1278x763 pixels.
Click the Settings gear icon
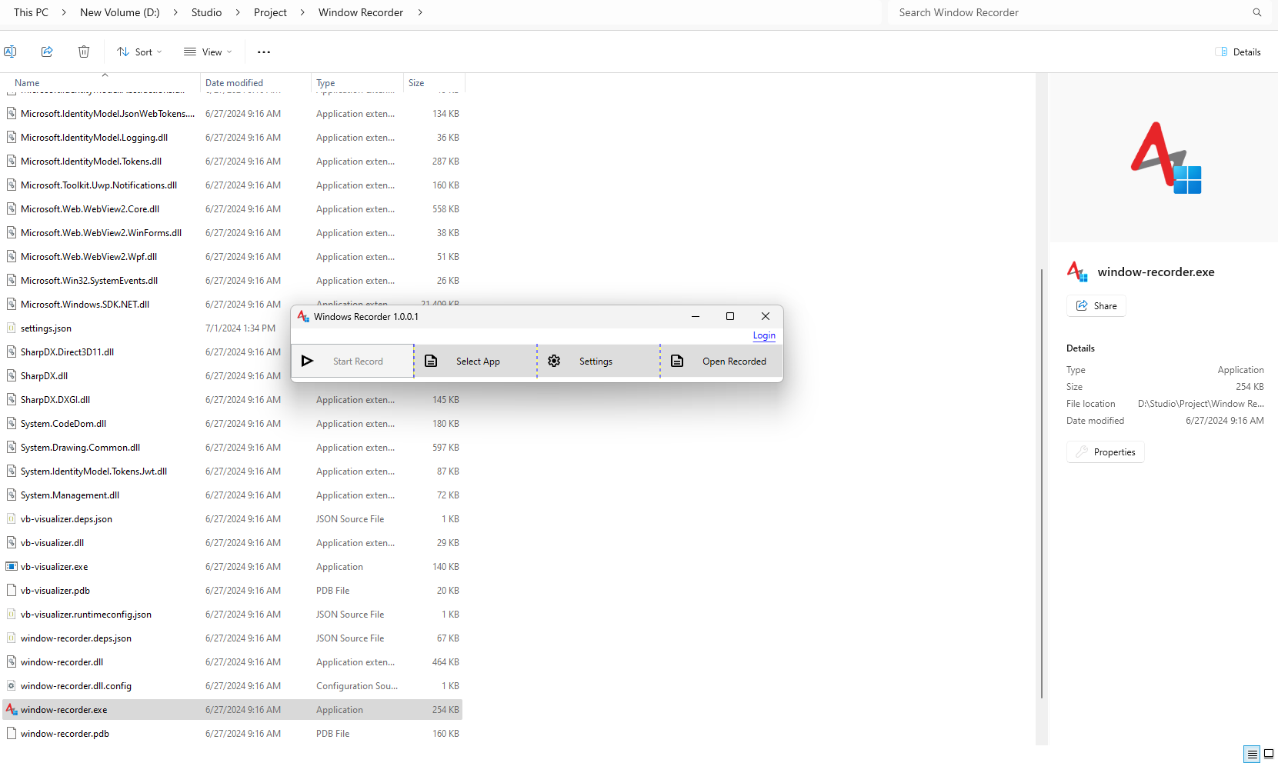(554, 361)
